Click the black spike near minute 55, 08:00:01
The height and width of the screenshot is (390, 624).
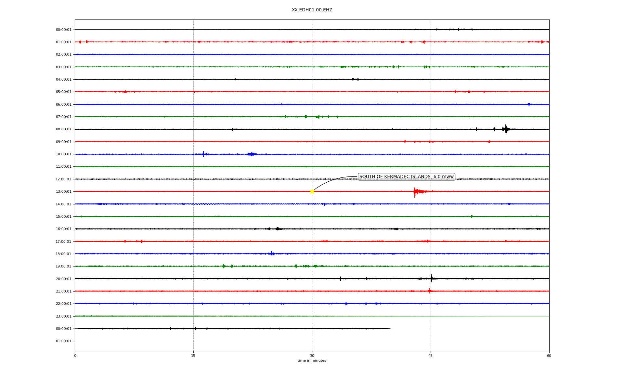pyautogui.click(x=506, y=129)
